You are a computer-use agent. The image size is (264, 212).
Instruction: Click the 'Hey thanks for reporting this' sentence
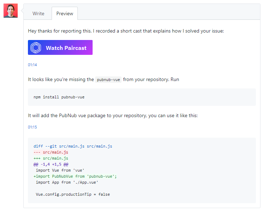coord(126,31)
